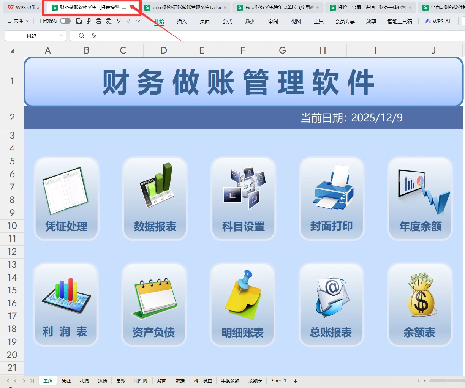The width and height of the screenshot is (465, 388).
Task: Open the 利润表 profit statement icon
Action: pos(65,304)
